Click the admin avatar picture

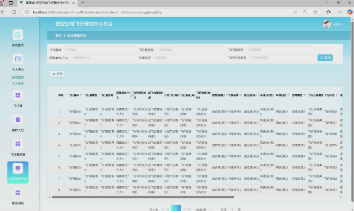pyautogui.click(x=327, y=24)
